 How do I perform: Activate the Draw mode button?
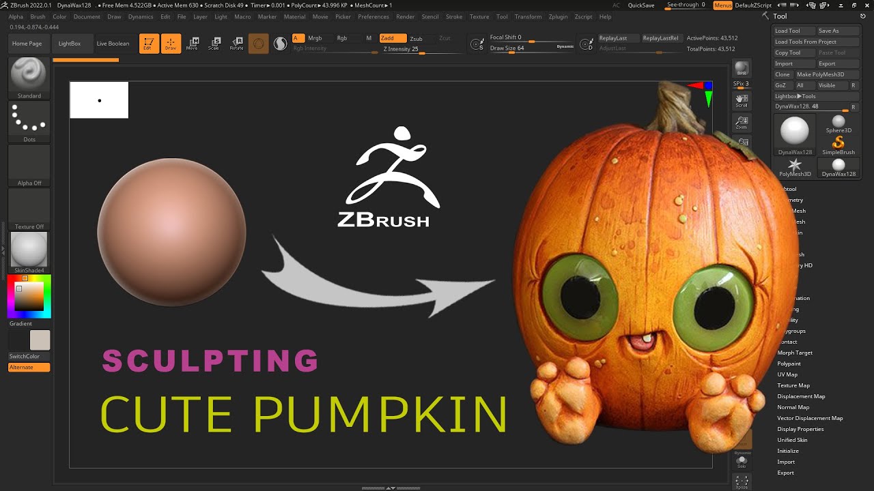[x=171, y=44]
